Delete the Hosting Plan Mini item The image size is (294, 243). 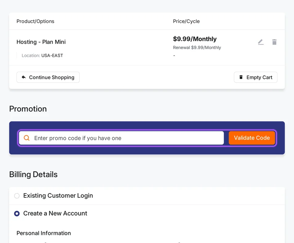(x=274, y=42)
